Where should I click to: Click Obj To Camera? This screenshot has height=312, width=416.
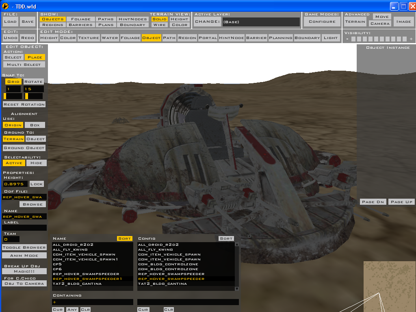coord(24,283)
